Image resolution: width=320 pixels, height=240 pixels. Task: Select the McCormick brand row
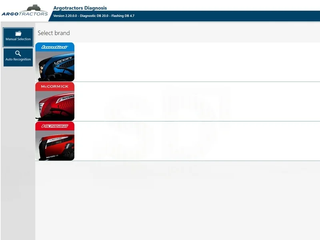[x=160, y=102]
